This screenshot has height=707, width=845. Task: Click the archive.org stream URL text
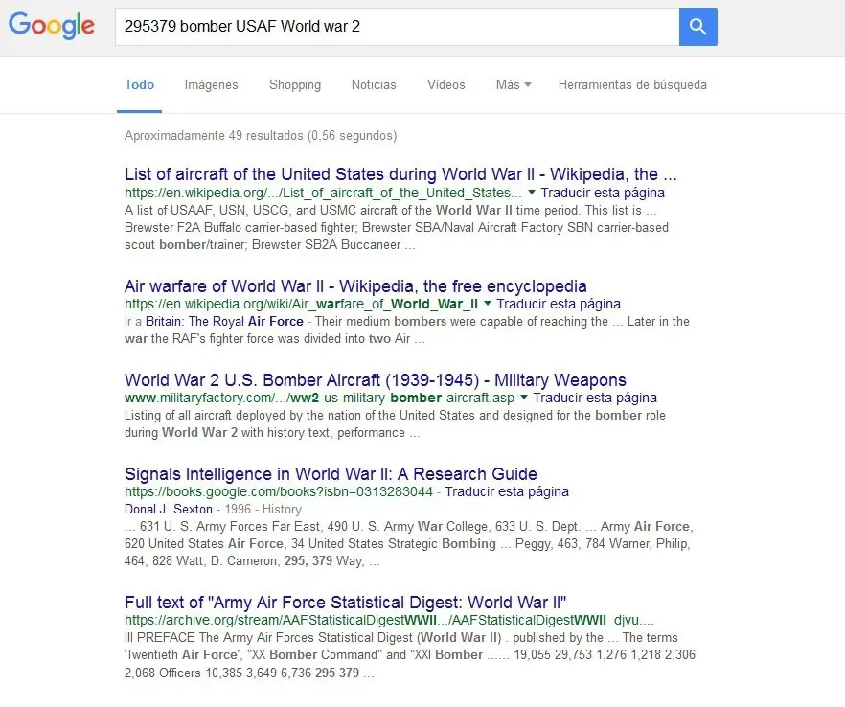[x=389, y=620]
